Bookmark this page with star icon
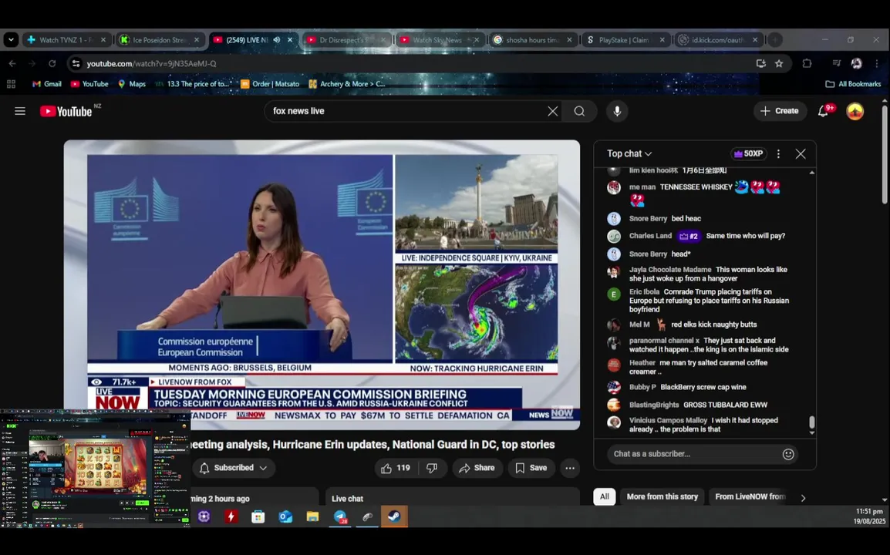 pyautogui.click(x=779, y=63)
